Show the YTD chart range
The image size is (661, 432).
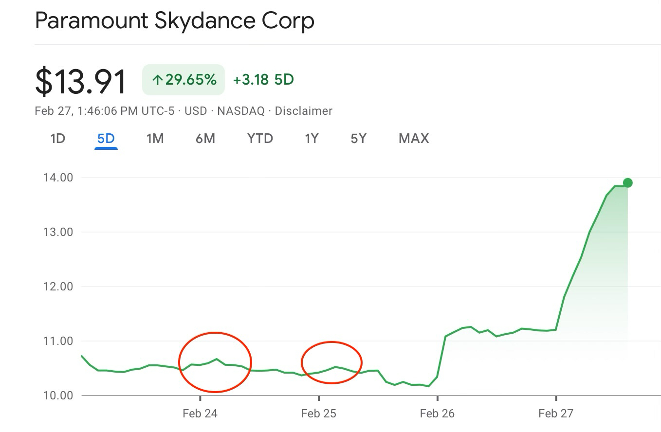click(260, 139)
